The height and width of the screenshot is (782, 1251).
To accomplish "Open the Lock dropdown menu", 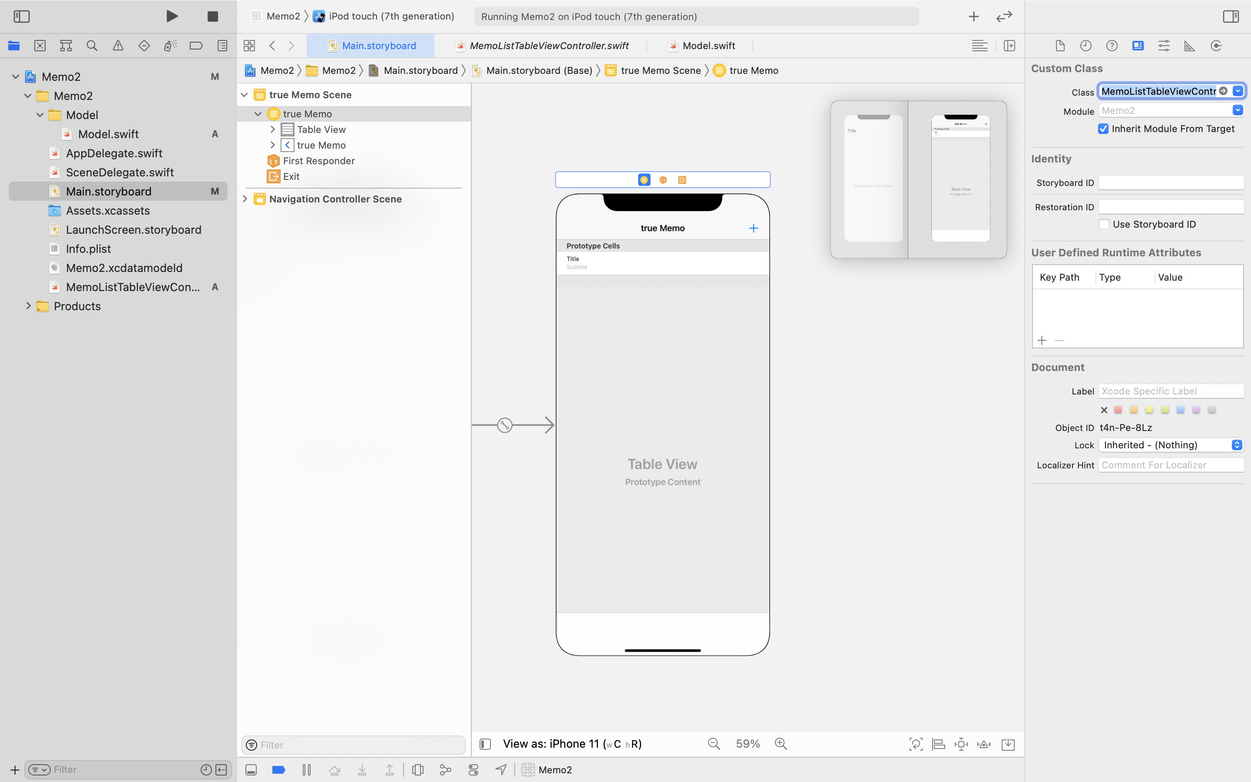I will 1171,445.
